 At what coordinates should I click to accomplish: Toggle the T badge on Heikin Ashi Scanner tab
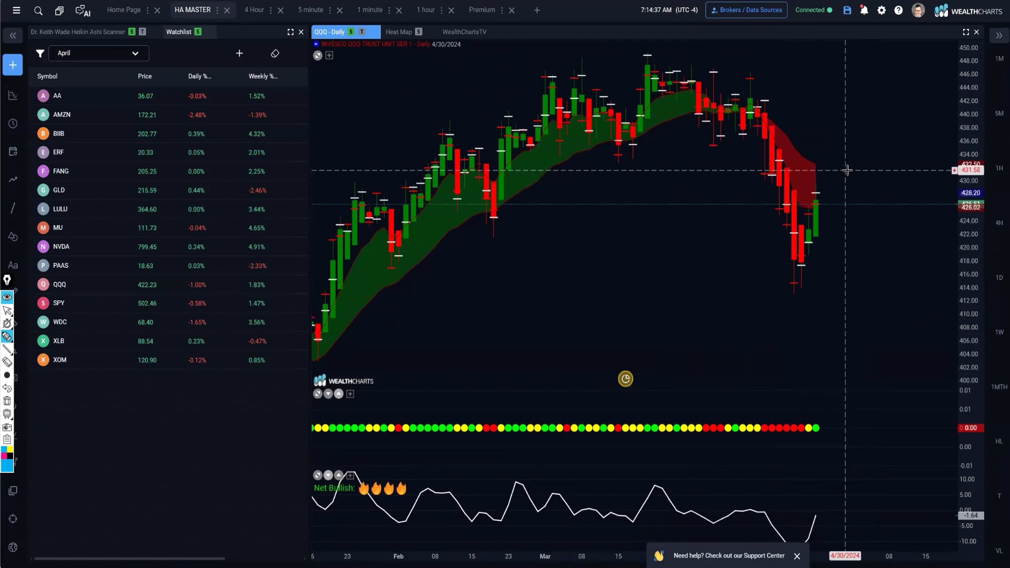click(x=143, y=32)
